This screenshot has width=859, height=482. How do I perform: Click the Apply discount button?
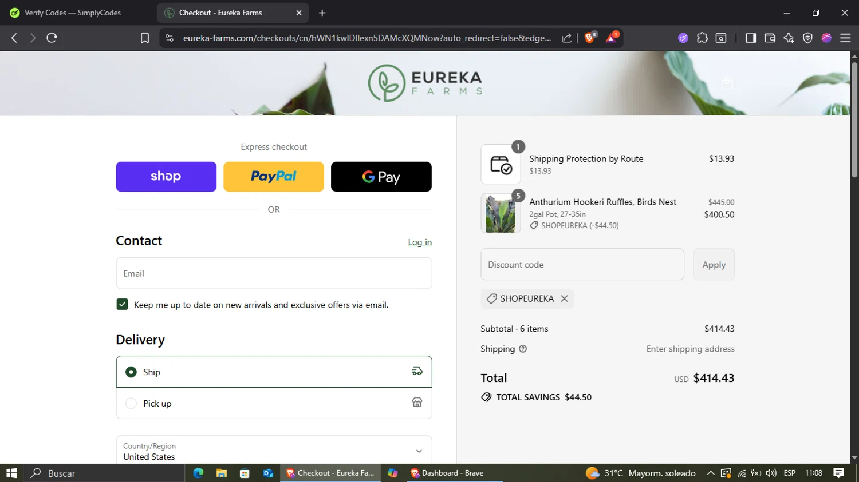[714, 265]
